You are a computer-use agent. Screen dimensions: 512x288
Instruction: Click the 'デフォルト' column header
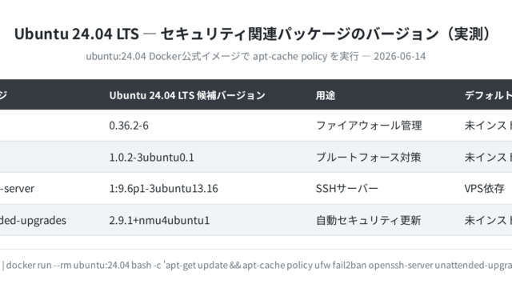[x=488, y=95]
